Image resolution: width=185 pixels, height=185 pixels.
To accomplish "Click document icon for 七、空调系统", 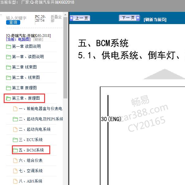I will click(x=15, y=171).
